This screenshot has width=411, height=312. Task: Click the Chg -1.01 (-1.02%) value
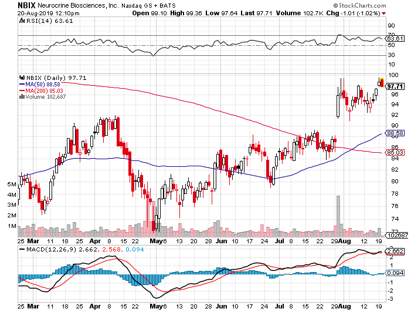[354, 13]
